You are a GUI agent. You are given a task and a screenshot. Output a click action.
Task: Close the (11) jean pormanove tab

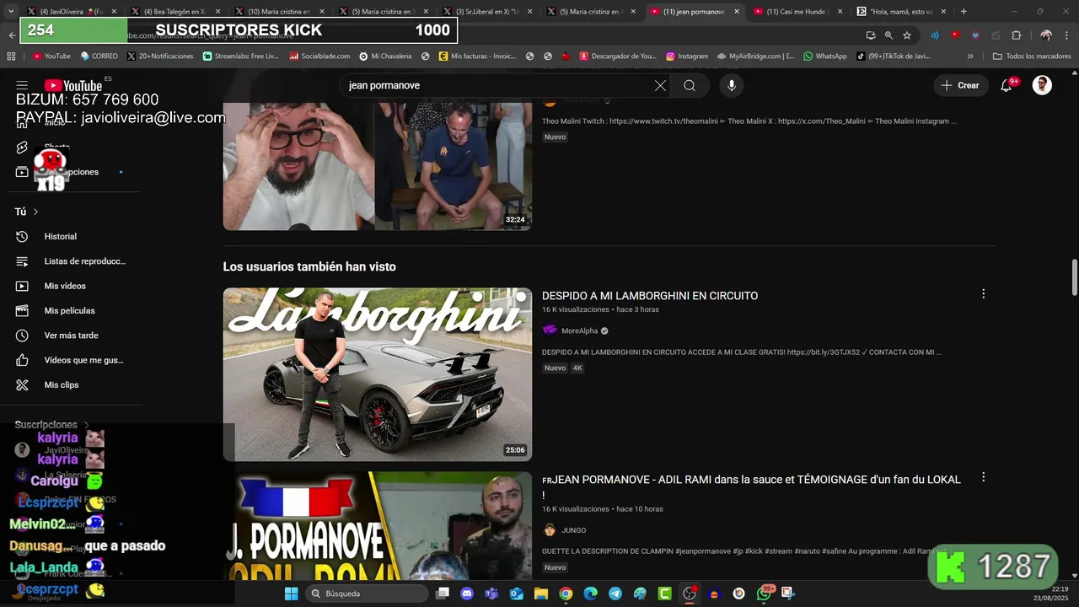coord(737,12)
